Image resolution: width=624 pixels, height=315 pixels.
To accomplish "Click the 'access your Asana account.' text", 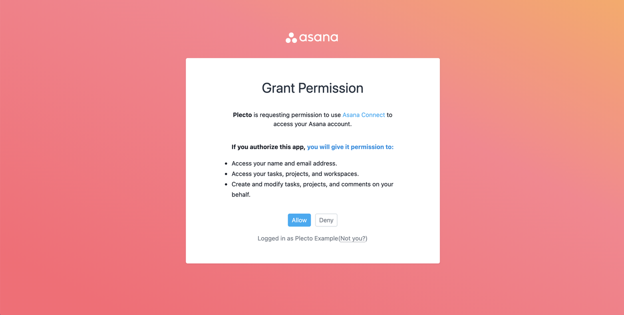I will point(312,124).
